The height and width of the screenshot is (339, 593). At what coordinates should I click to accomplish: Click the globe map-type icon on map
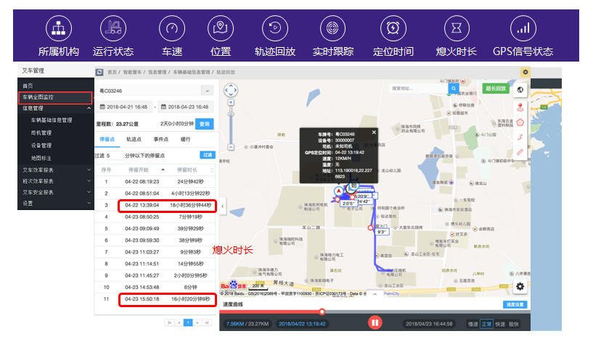pos(520,90)
